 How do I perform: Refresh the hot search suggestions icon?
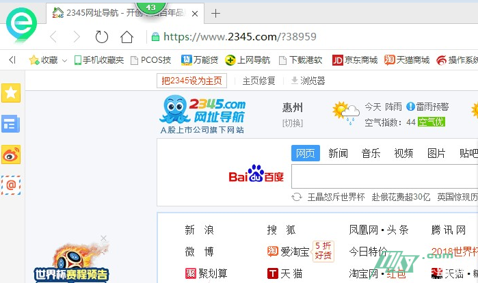[297, 197]
